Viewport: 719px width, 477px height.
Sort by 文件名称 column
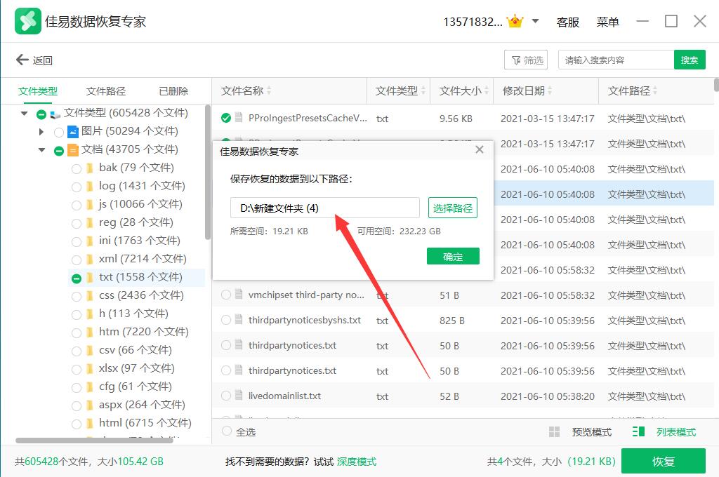click(x=246, y=91)
